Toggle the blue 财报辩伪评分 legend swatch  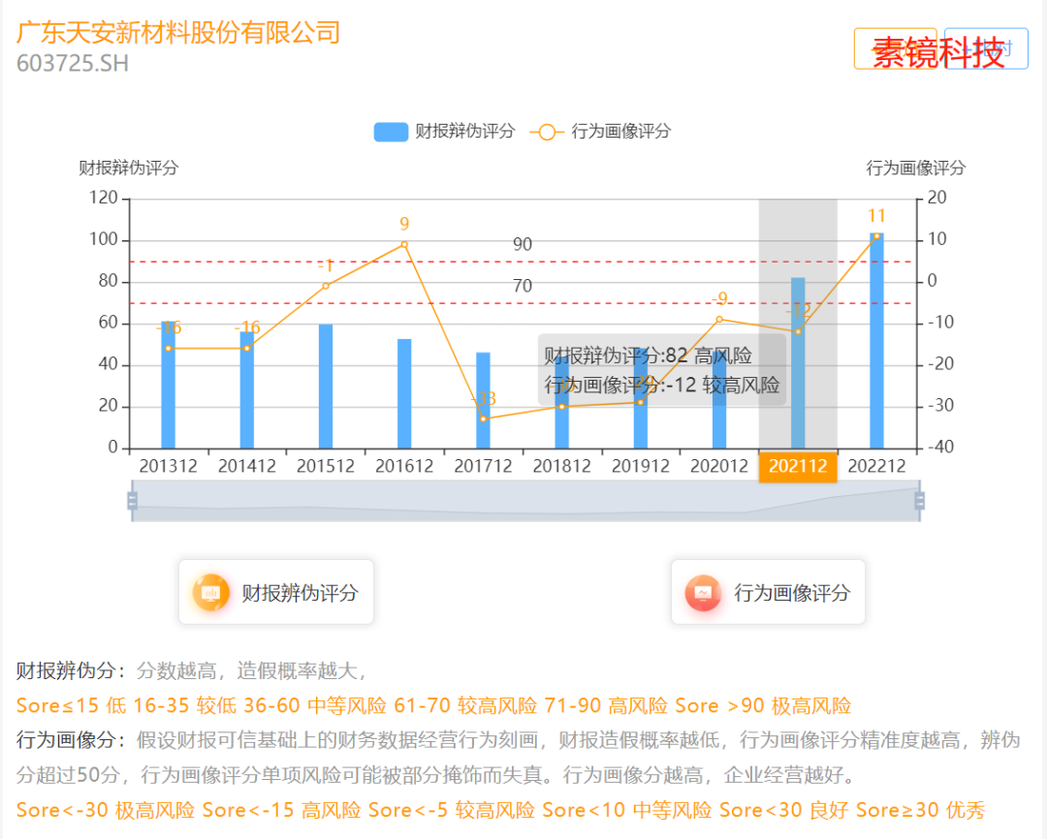[x=391, y=132]
